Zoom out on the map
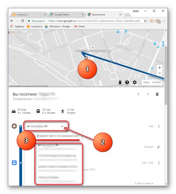This screenshot has width=176, height=194. point(160,73)
